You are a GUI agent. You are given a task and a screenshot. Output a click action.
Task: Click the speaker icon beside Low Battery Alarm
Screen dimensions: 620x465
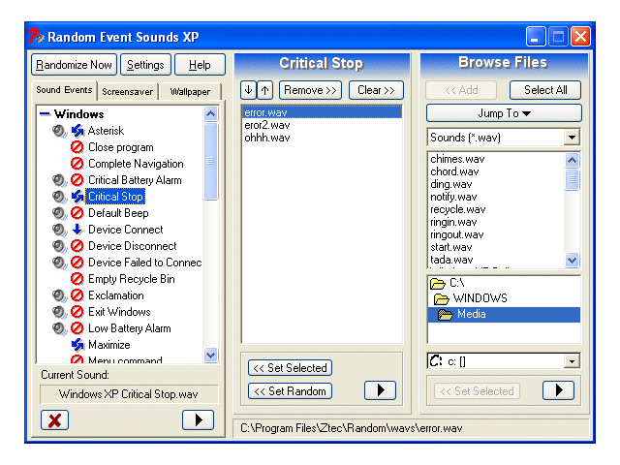pos(59,328)
